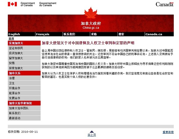
Task: Select 发展合作 in the sidebar
Action: (24, 98)
